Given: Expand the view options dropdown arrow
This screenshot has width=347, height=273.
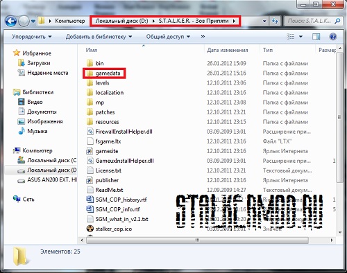Looking at the screenshot, I should (x=301, y=37).
